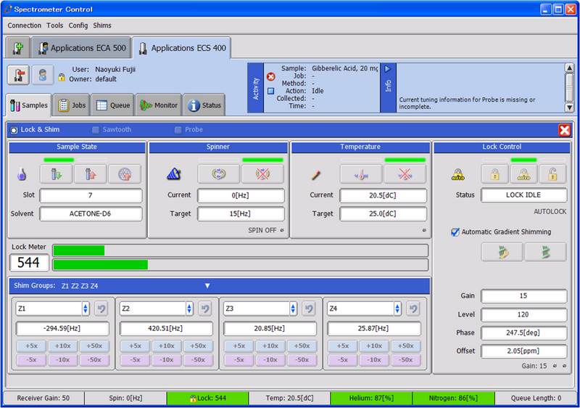
Task: Select the Lock & Shim radio option
Action: tap(14, 130)
